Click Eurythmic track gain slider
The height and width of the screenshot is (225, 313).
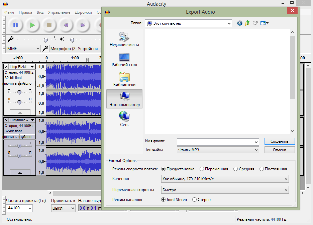(19, 146)
